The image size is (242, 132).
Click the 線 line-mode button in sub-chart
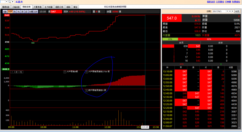pos(17,72)
